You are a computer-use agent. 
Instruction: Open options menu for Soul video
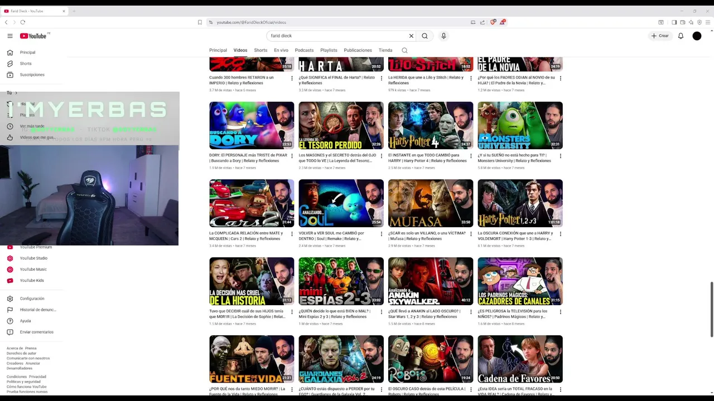(382, 234)
